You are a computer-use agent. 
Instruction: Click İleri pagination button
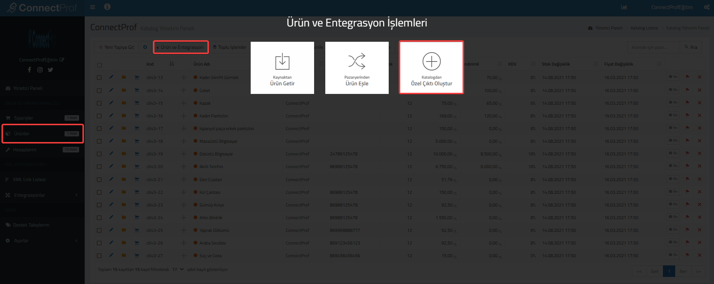683,271
